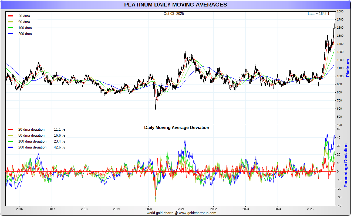This screenshot has height=216, width=351.
Task: Click the yellow-green 50 dma legend swatch
Action: coord(11,22)
